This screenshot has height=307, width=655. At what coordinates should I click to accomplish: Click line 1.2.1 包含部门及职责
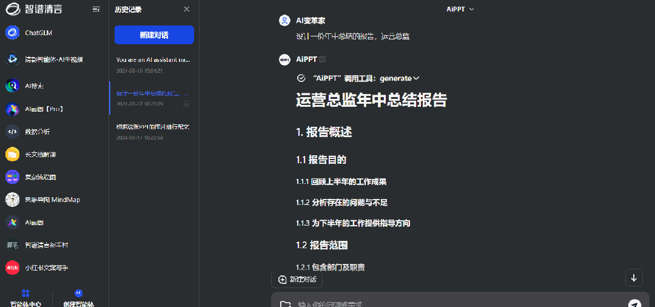coord(331,268)
